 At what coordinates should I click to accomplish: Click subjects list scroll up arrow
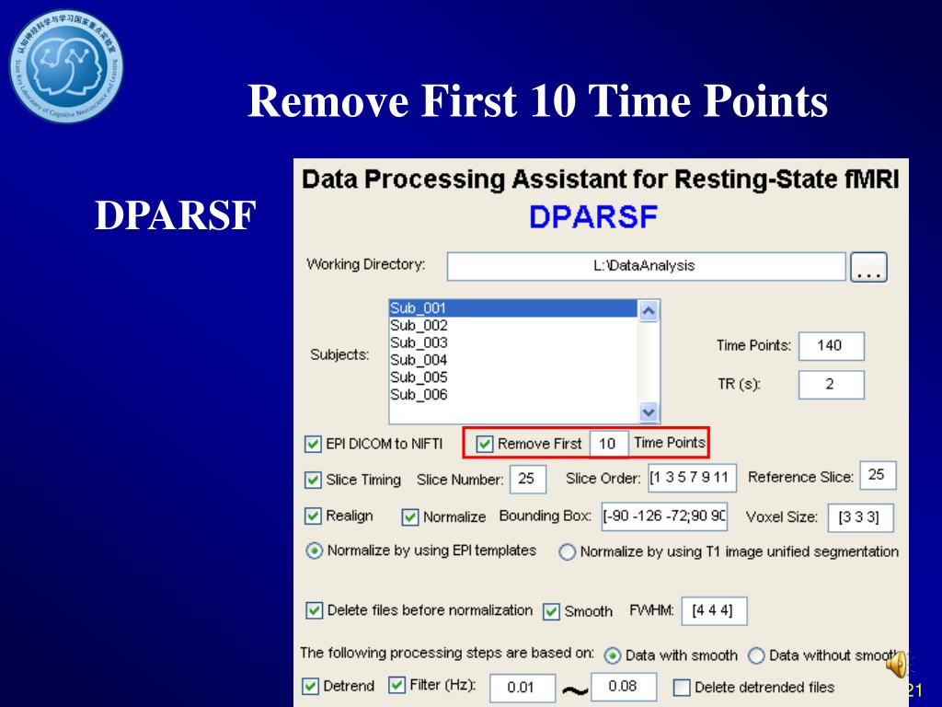click(649, 311)
